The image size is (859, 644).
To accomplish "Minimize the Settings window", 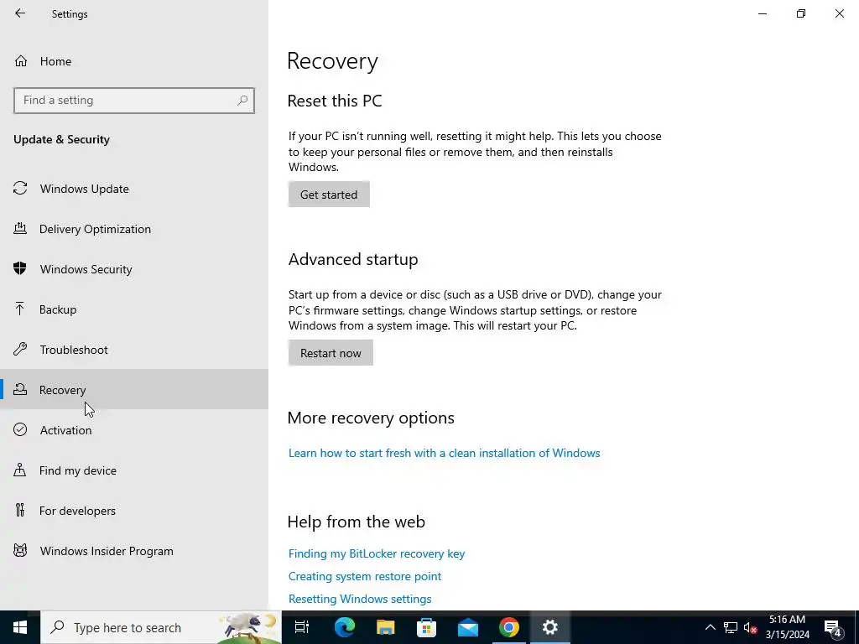I will 763,13.
